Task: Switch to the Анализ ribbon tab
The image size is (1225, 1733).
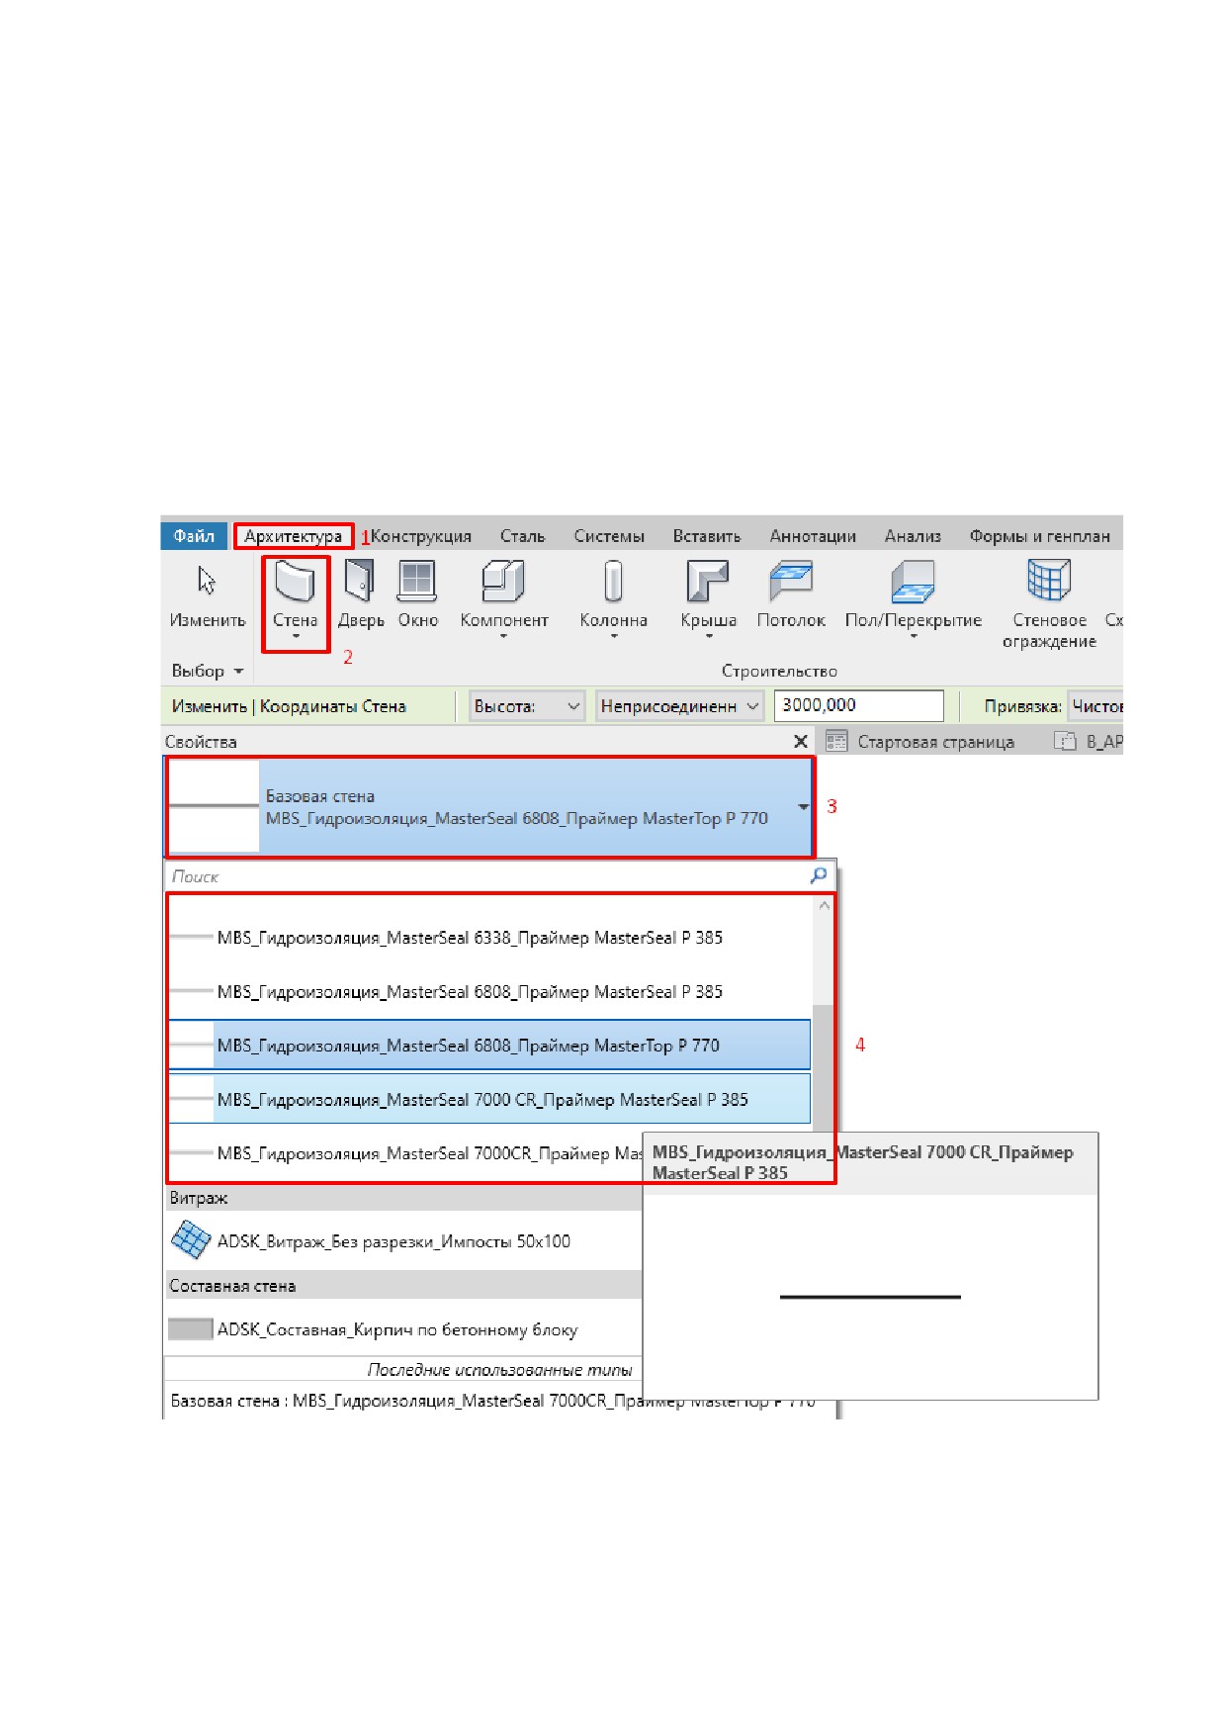Action: [913, 536]
